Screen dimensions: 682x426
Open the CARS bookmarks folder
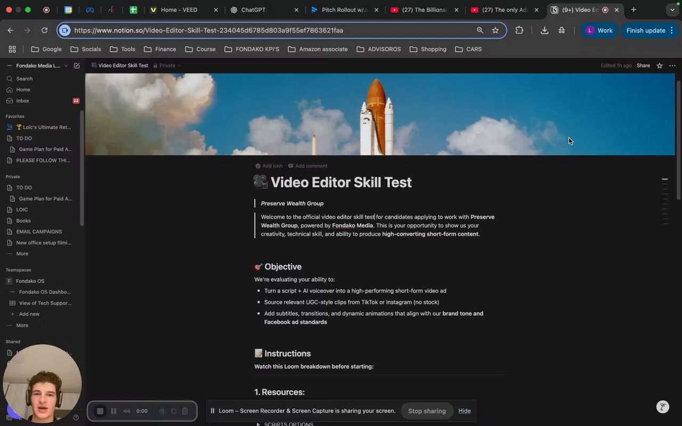468,49
